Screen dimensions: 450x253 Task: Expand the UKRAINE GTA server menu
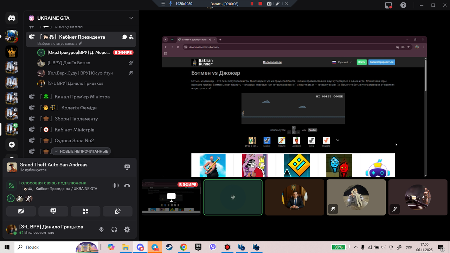tap(131, 18)
